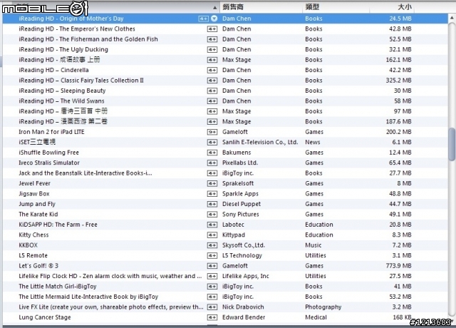Click the 4+ badge beside iSET三立電視
The image size is (456, 328).
tap(212, 143)
